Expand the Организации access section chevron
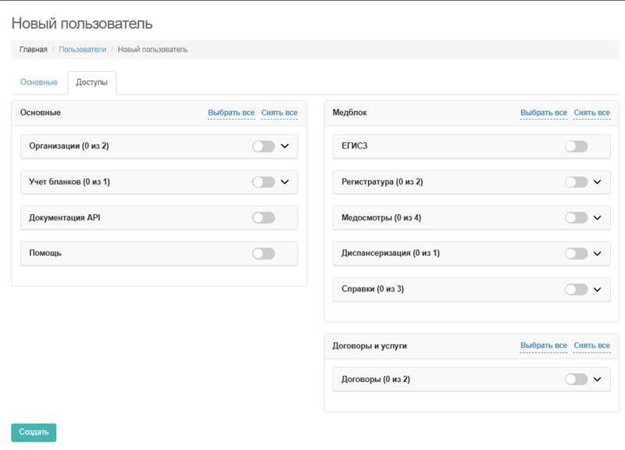The height and width of the screenshot is (450, 625). click(285, 146)
